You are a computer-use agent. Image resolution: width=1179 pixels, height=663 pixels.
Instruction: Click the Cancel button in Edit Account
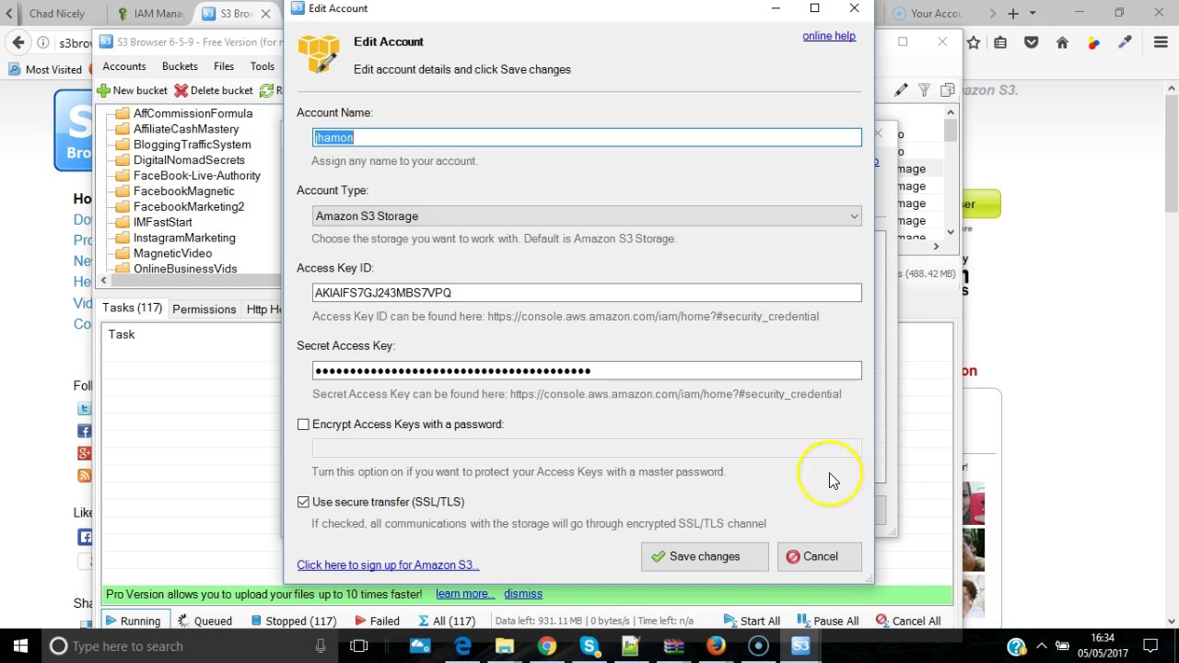tap(820, 556)
